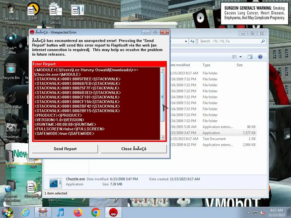Change the view icon in Explorer toolbar
291x218 pixels.
pos(234,57)
